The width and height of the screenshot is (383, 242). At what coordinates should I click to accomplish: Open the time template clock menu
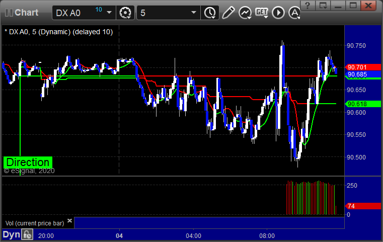click(209, 13)
